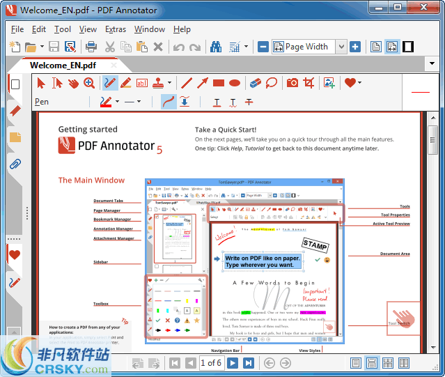Go to next page
This screenshot has height=377, width=445.
pos(233,363)
